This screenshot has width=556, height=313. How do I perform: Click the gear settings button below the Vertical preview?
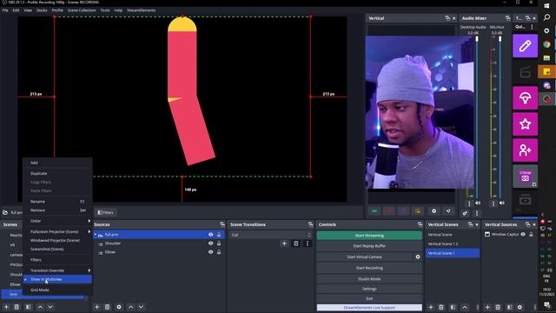[x=434, y=211]
